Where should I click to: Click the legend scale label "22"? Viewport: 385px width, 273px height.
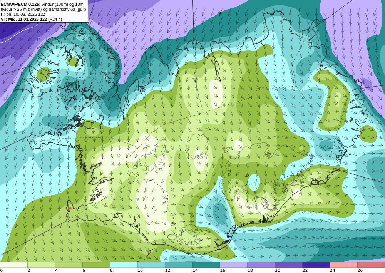click(x=305, y=270)
